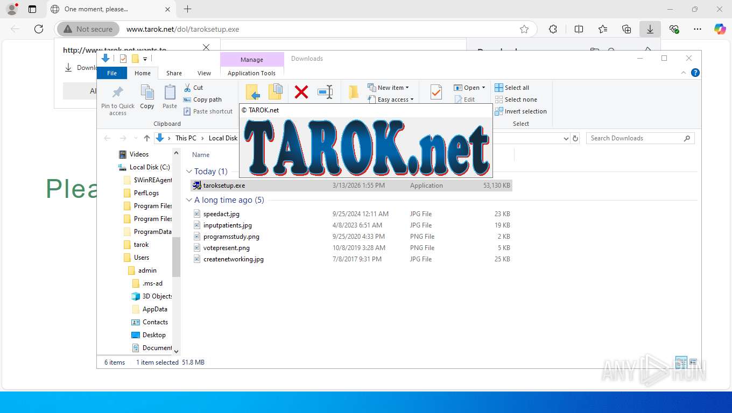Viewport: 732px width, 413px height.
Task: Click the quick access New folder icon in title bar
Action: coord(135,59)
